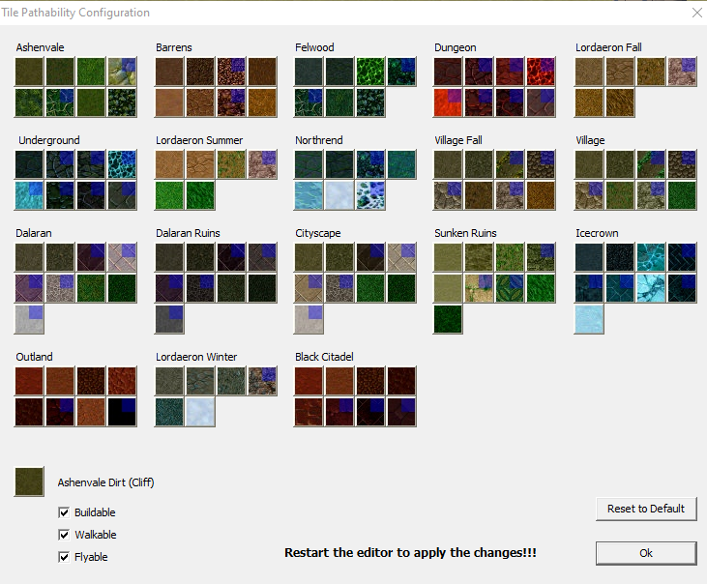The height and width of the screenshot is (584, 707).
Task: Select Lordaeron Winter rock tile with blue corner
Action: [262, 381]
